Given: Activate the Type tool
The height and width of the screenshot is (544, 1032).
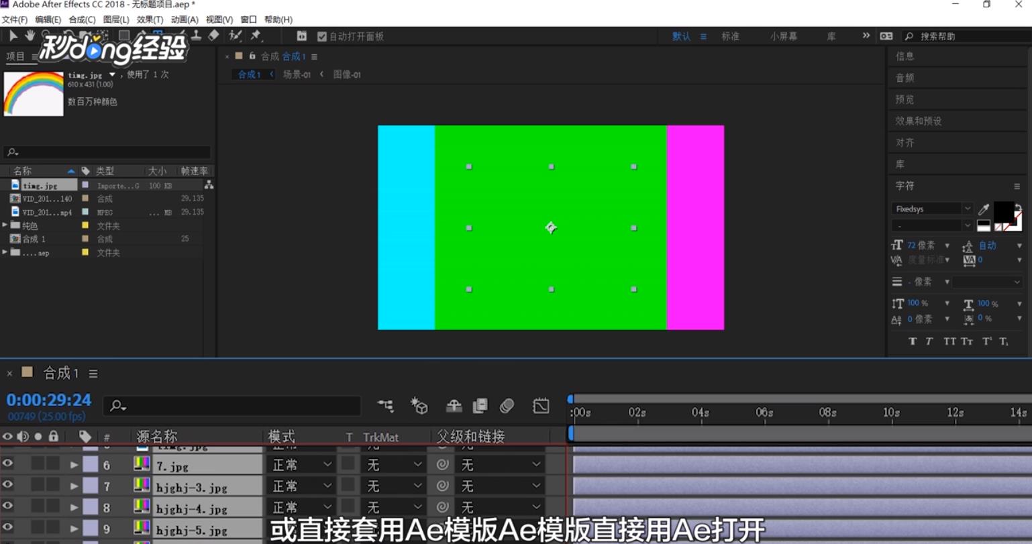Looking at the screenshot, I should coord(158,36).
